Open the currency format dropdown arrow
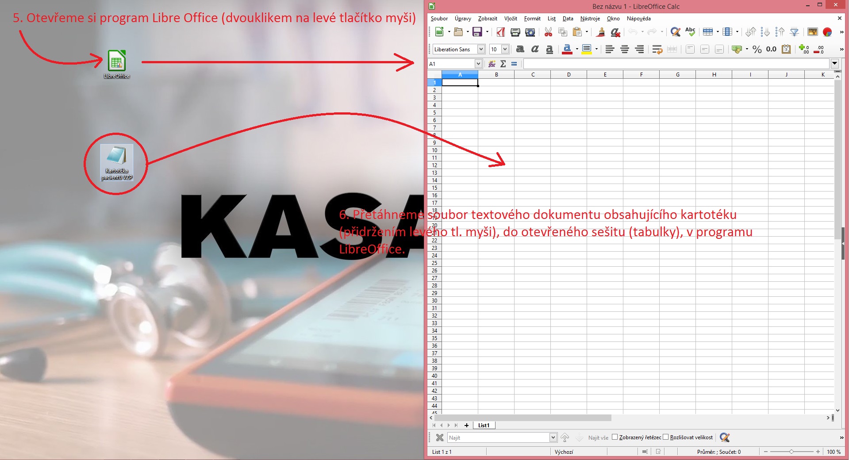Screen dimensions: 849x460 pyautogui.click(x=747, y=50)
